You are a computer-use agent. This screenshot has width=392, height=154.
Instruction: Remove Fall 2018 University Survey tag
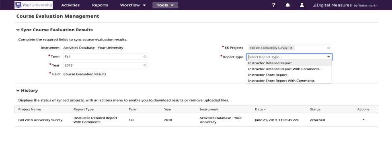click(291, 48)
